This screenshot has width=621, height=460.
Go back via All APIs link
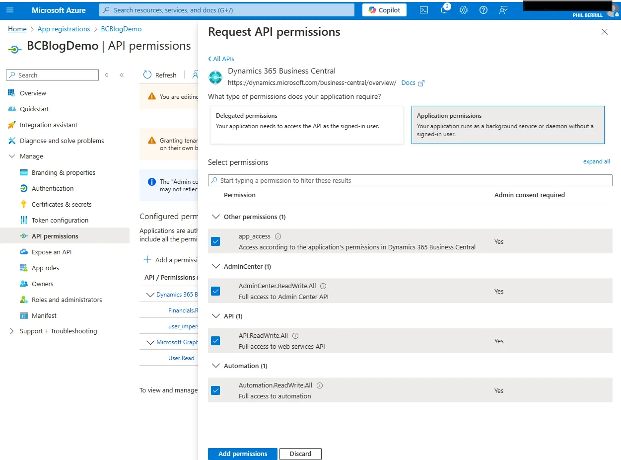tap(221, 59)
